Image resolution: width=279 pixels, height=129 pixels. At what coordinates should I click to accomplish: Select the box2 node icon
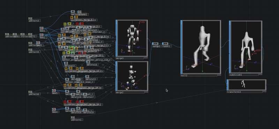coord(42,35)
